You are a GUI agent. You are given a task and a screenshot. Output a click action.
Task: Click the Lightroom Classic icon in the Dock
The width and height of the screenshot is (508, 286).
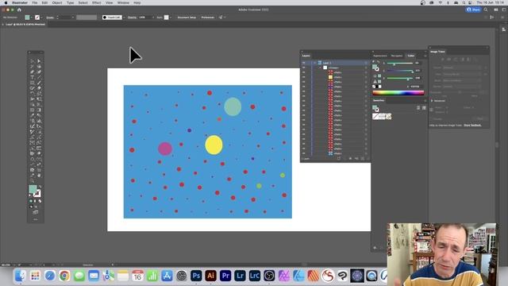tap(255, 276)
